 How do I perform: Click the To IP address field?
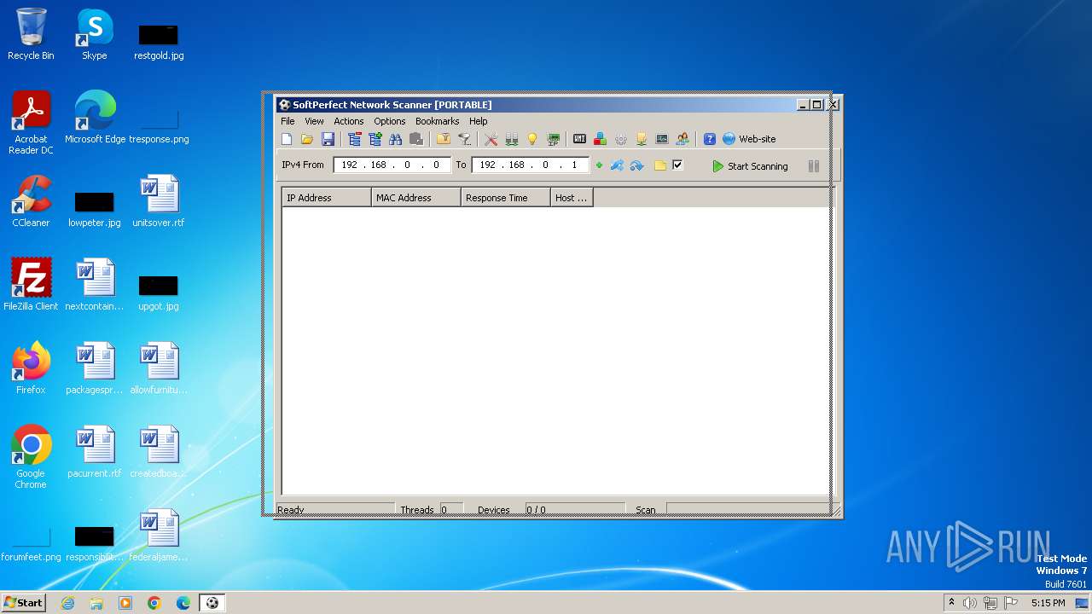[x=530, y=165]
